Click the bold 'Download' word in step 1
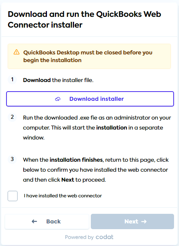The image size is (179, 246). (37, 80)
